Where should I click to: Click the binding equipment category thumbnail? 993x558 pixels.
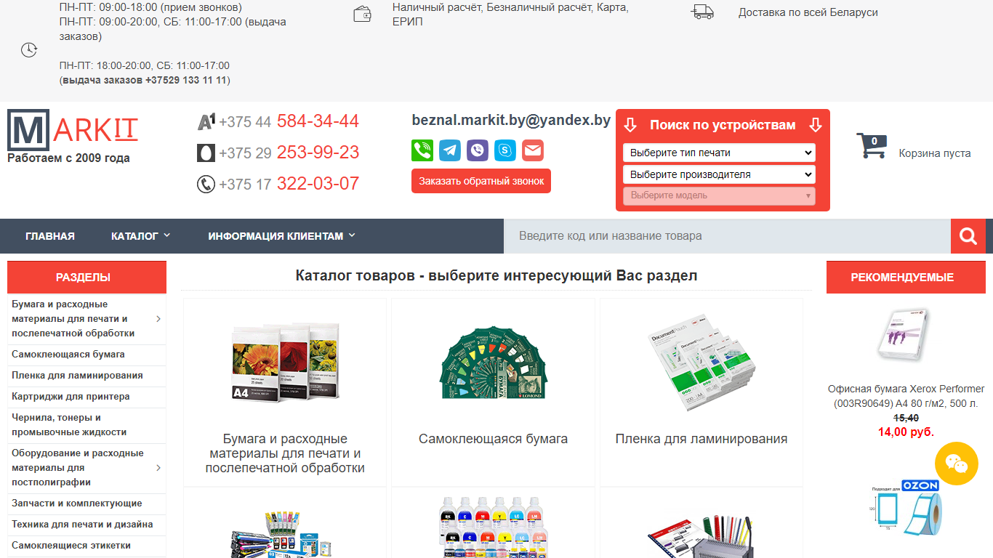pos(701,536)
